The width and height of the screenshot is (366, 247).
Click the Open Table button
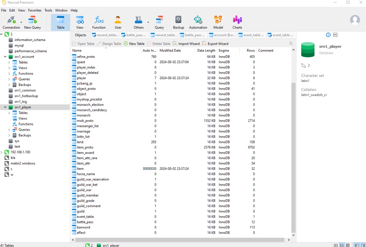pyautogui.click(x=83, y=44)
